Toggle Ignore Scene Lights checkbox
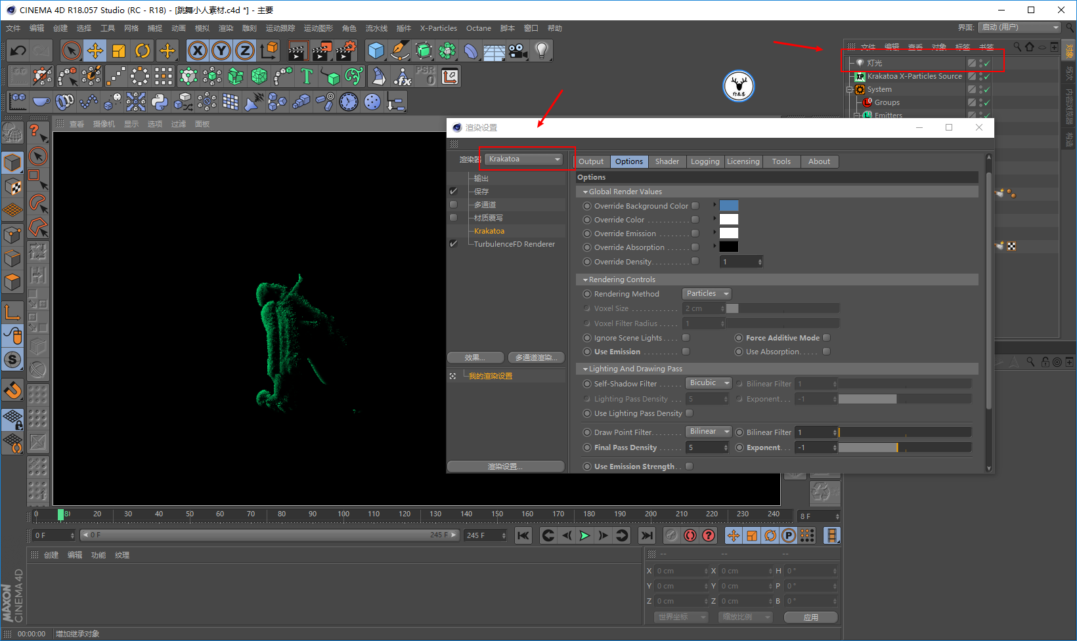This screenshot has height=641, width=1077. (686, 337)
